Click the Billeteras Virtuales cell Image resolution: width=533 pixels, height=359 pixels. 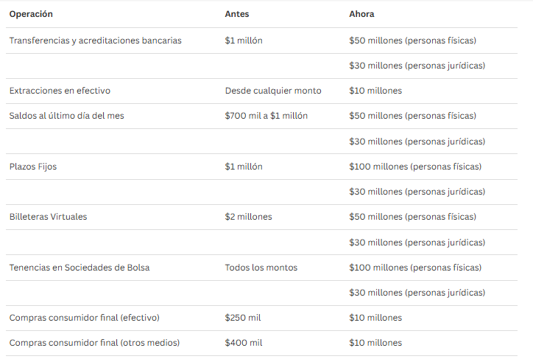pyautogui.click(x=49, y=217)
